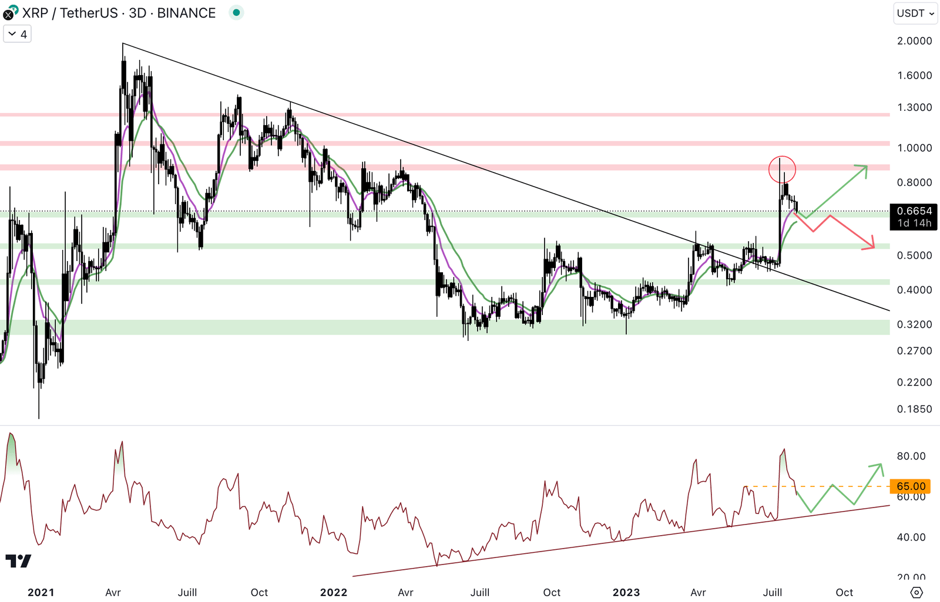This screenshot has height=602, width=940.
Task: Click the 2021 time axis label
Action: coord(41,592)
